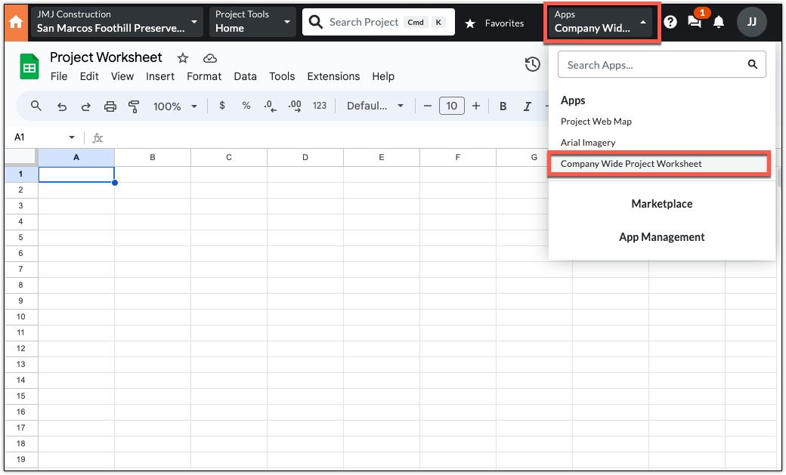The image size is (786, 475).
Task: Undo the last action
Action: point(62,106)
